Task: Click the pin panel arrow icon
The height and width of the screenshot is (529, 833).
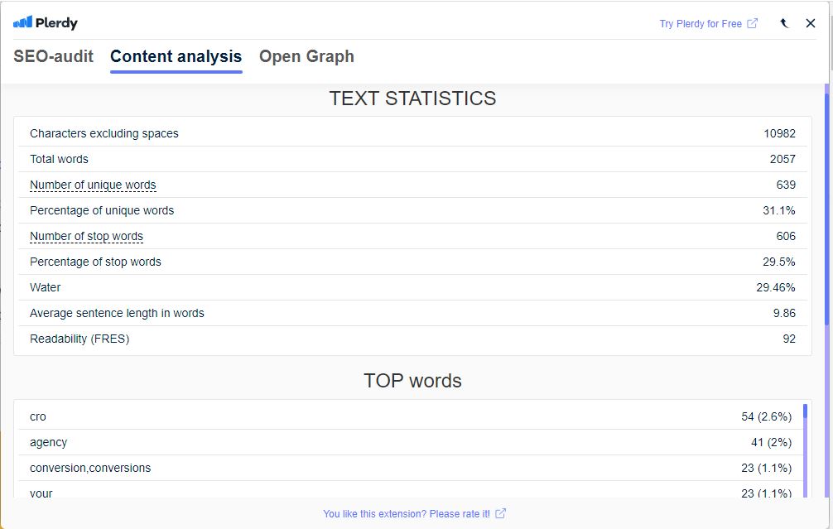Action: tap(784, 23)
